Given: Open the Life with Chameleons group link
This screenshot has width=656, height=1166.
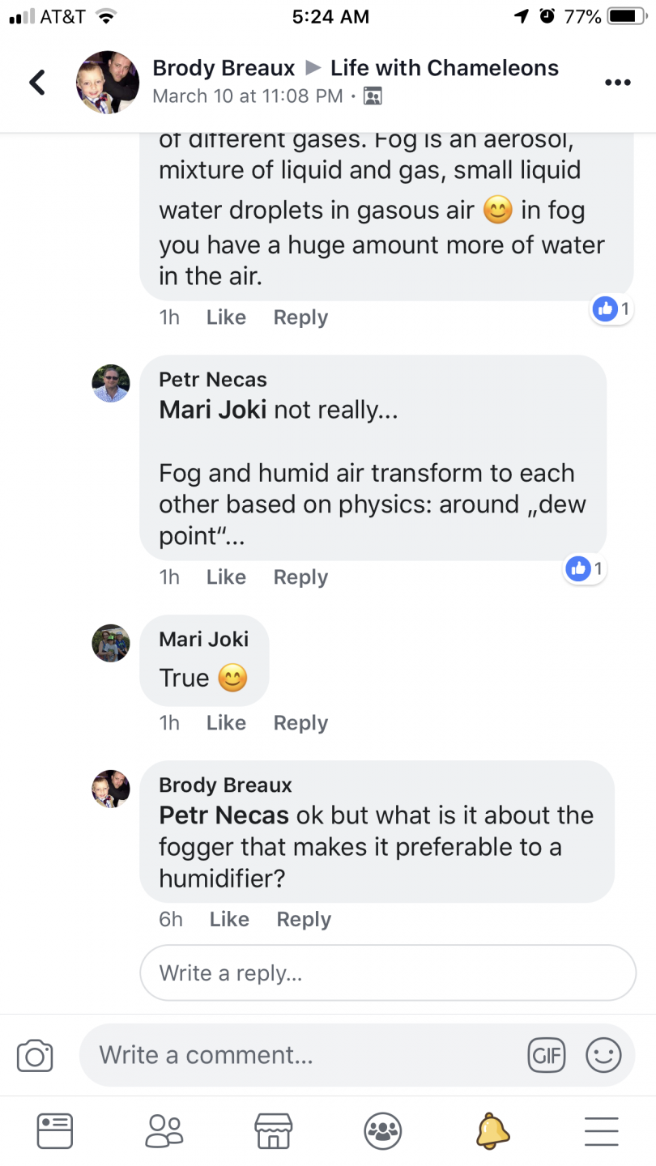Looking at the screenshot, I should click(x=444, y=68).
